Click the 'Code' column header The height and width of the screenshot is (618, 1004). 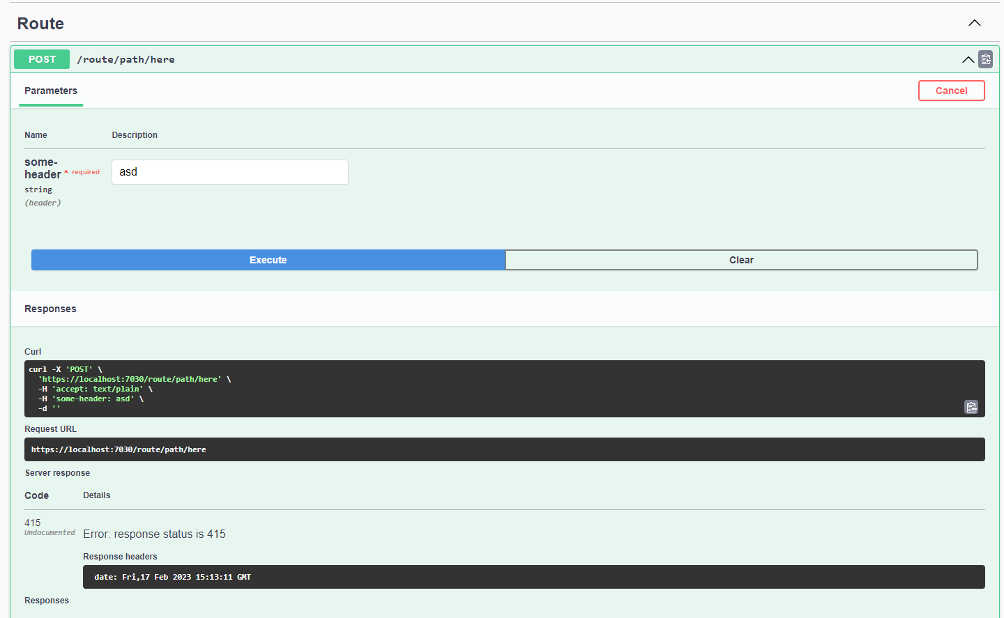click(x=36, y=495)
